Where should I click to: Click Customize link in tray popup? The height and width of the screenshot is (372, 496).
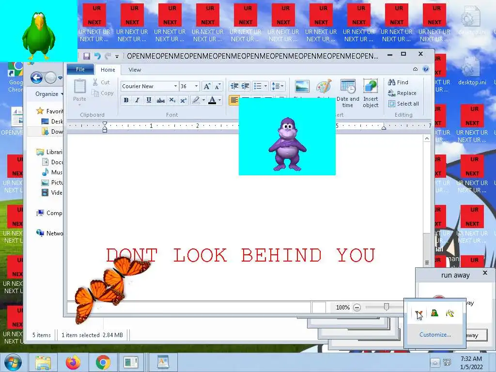[x=435, y=334]
